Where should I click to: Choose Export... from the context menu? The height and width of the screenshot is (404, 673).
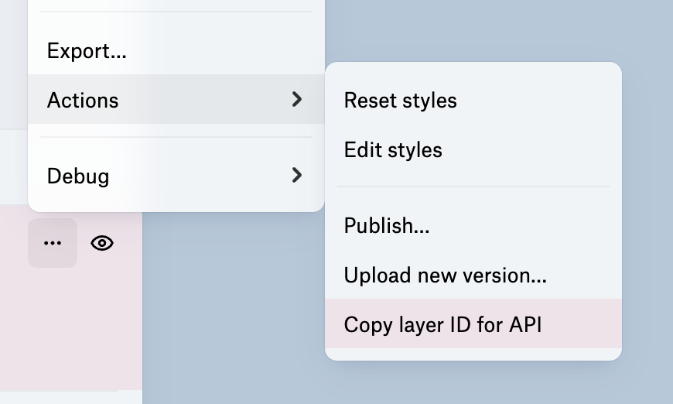pyautogui.click(x=87, y=52)
